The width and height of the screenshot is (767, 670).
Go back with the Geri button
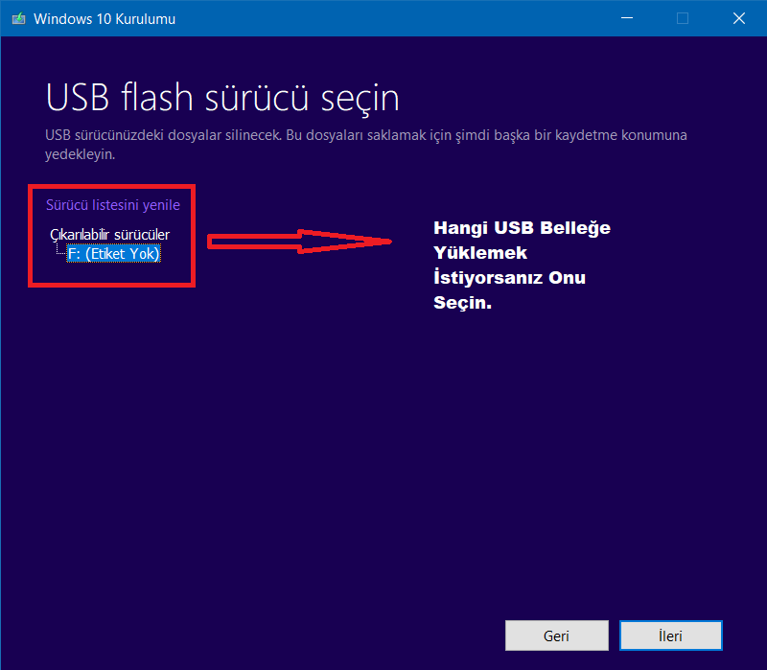tap(557, 635)
